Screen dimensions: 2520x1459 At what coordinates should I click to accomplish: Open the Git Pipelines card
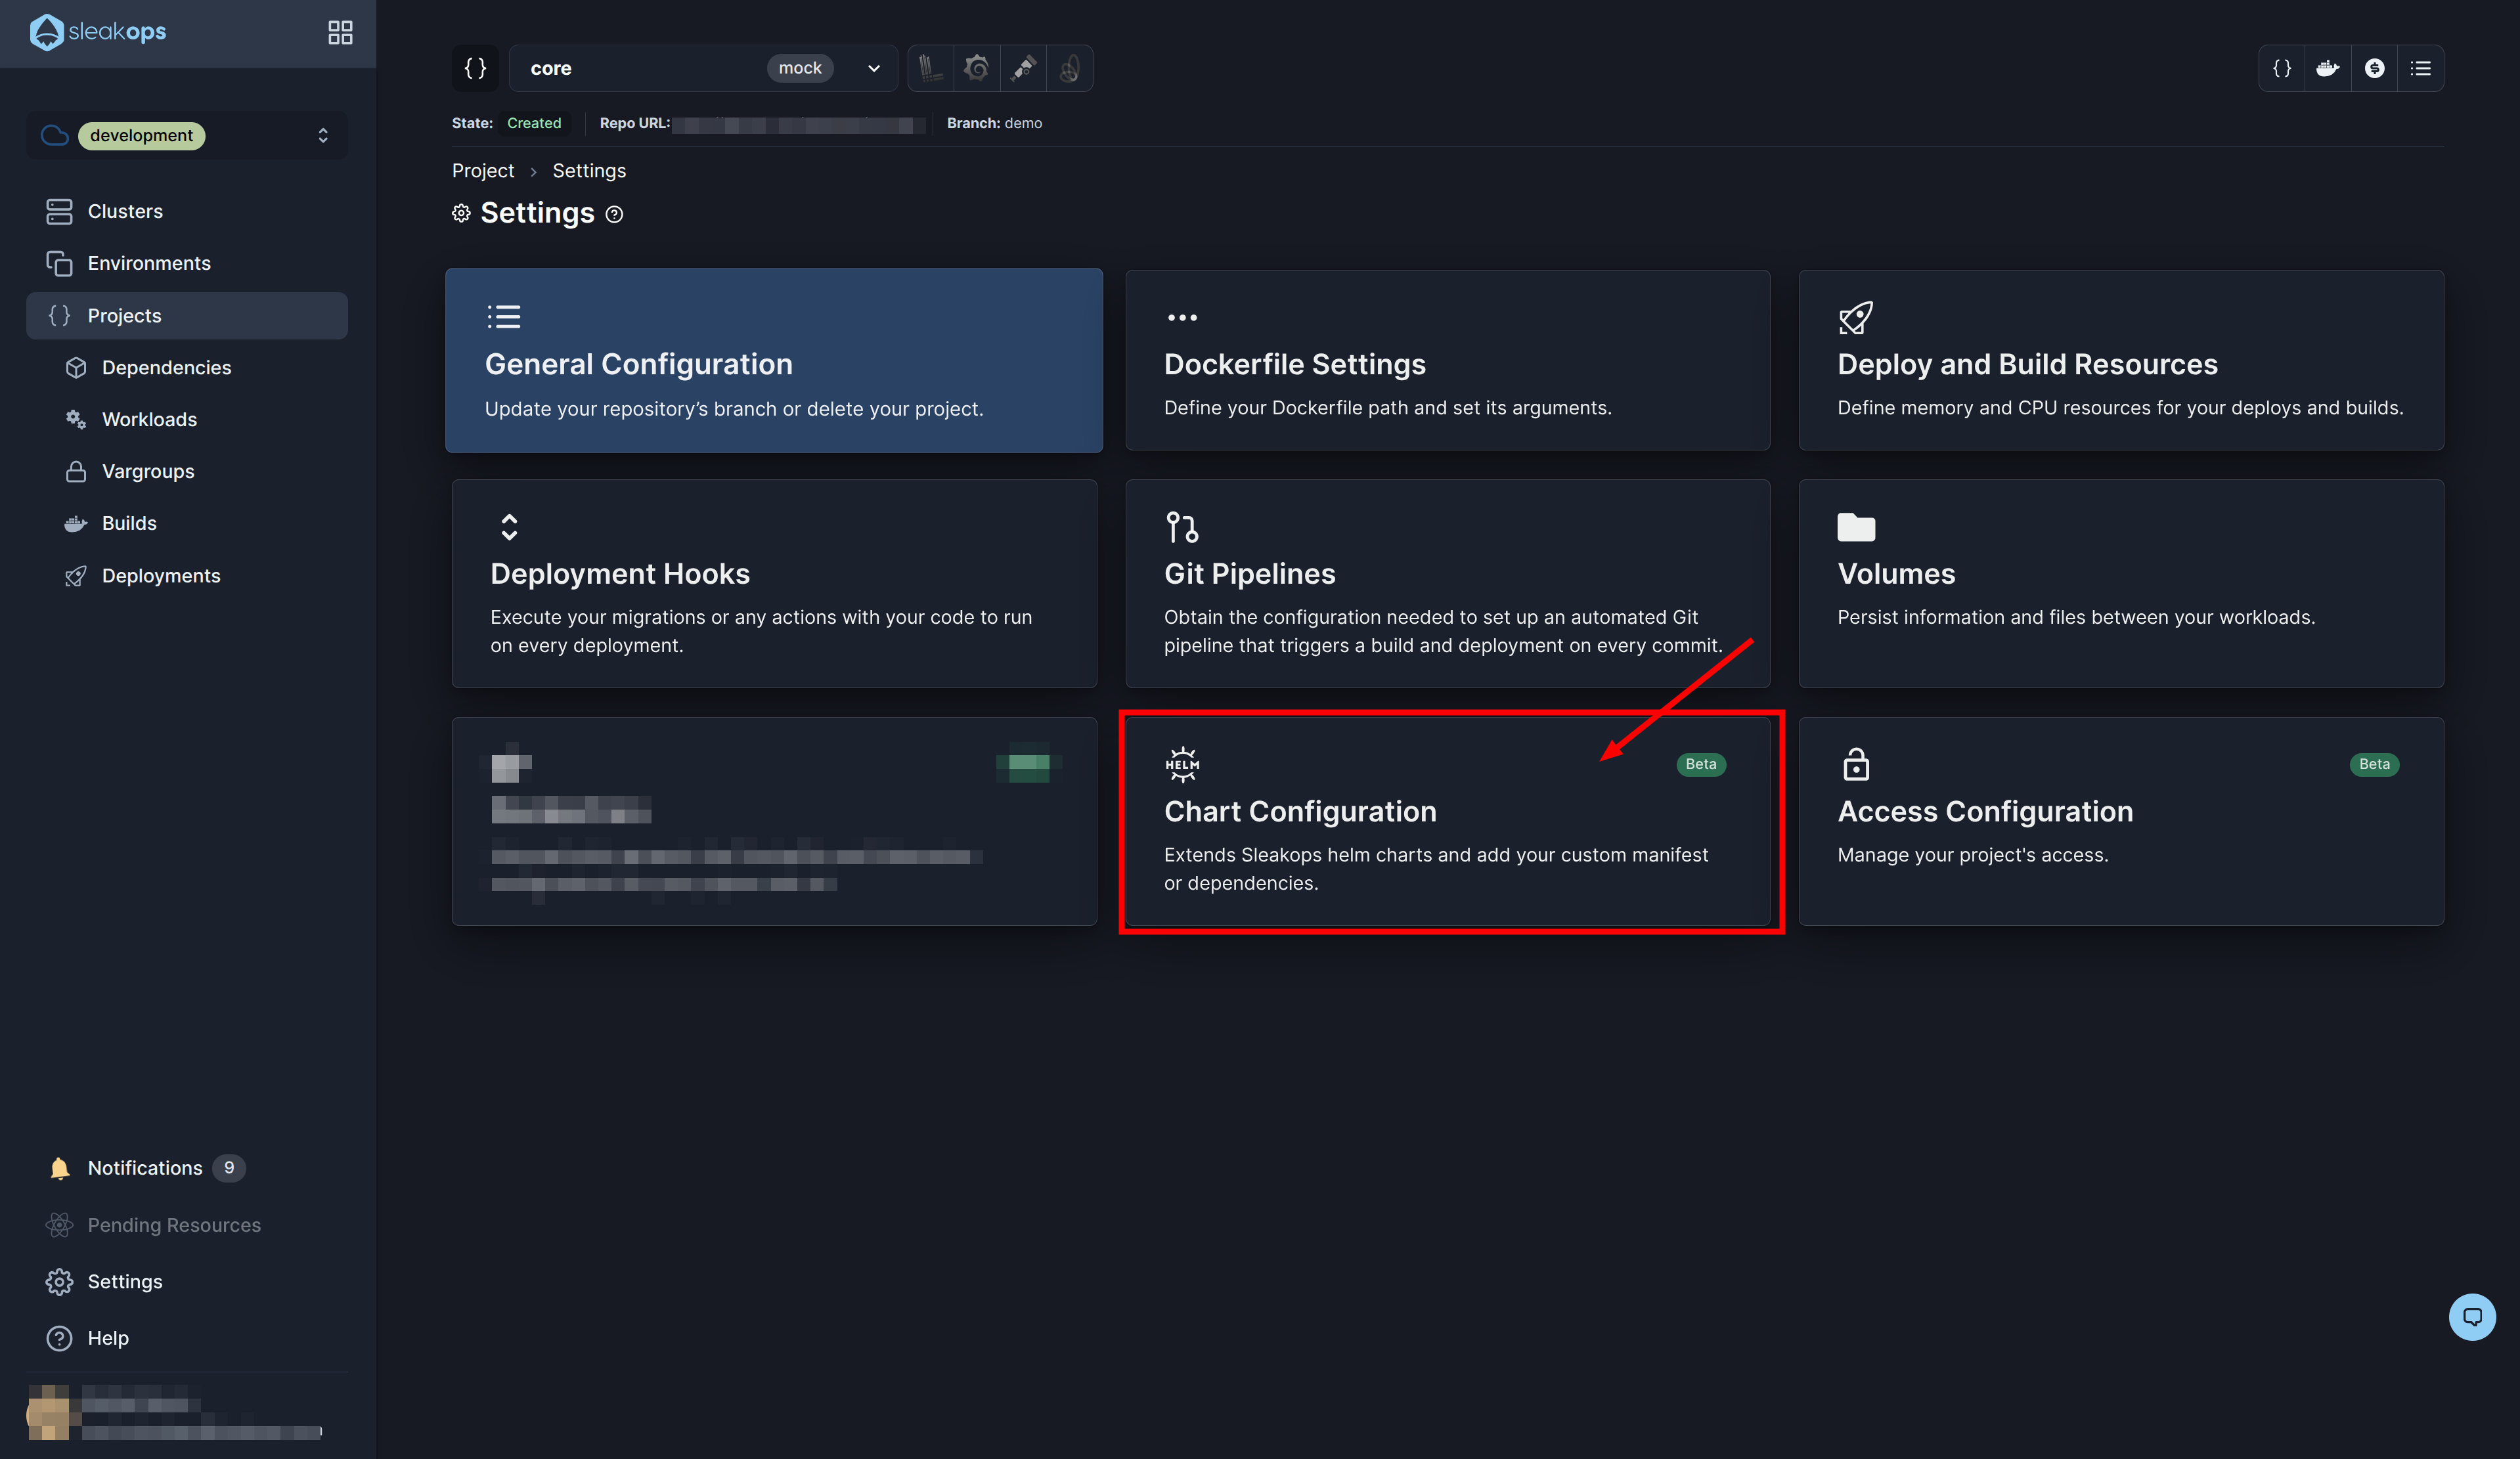coord(1447,584)
